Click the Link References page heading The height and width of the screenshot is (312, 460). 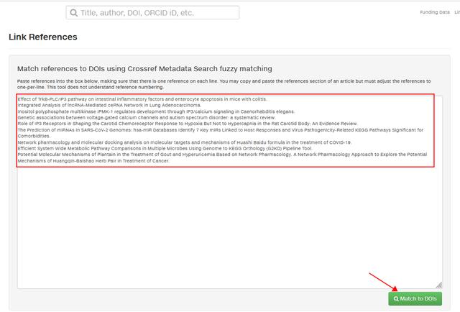pos(43,37)
